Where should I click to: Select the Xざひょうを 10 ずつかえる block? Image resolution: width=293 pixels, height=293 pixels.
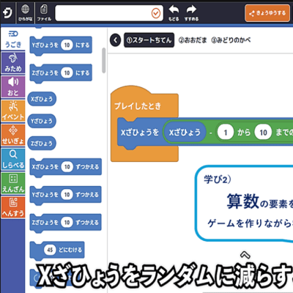66,167
